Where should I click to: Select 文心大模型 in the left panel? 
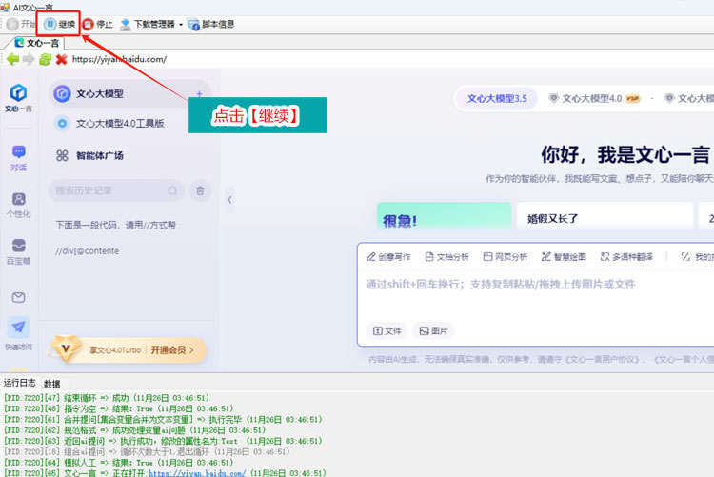129,94
